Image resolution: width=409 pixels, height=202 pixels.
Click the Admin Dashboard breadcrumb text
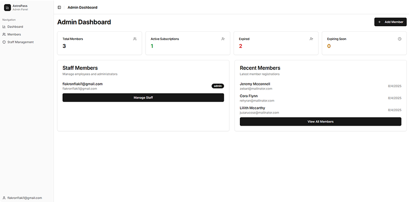pyautogui.click(x=82, y=8)
